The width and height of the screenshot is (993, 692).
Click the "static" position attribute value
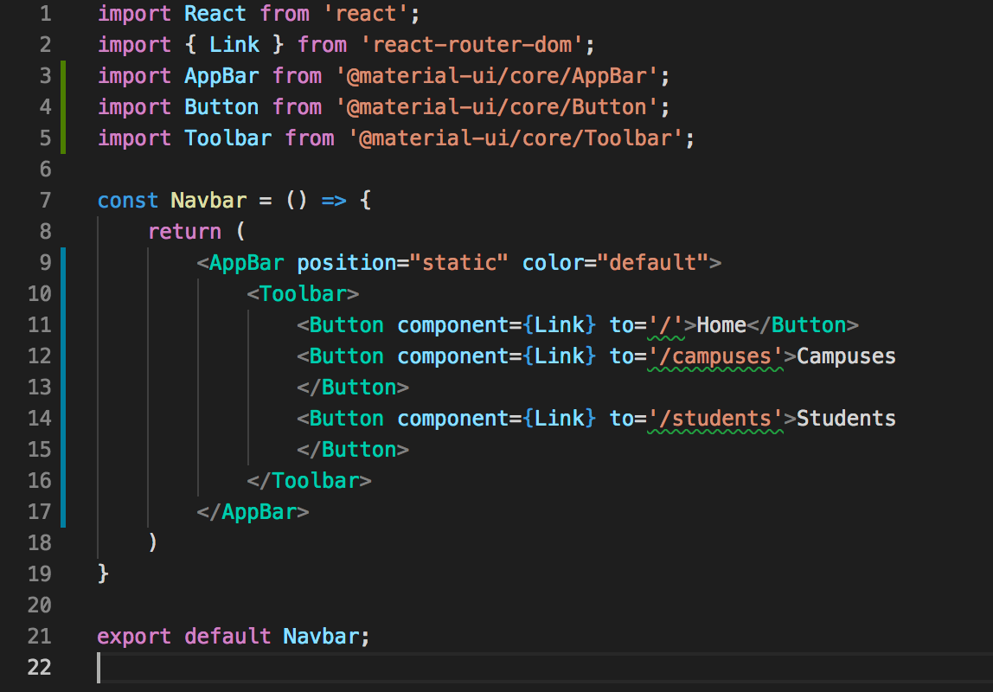tap(459, 262)
